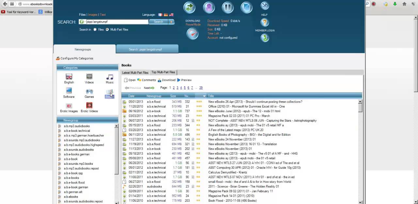The image size is (418, 204).
Task: Select 'Calculus Demystified - Krantz' row
Action: tap(240, 172)
